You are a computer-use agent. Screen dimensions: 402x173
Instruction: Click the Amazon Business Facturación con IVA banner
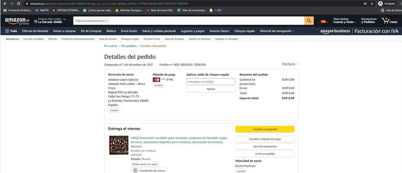point(359,31)
